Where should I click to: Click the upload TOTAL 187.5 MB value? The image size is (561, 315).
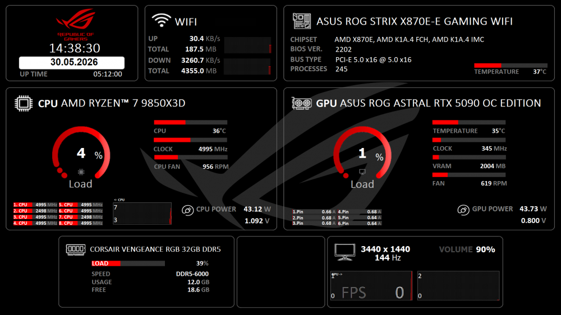(x=200, y=49)
